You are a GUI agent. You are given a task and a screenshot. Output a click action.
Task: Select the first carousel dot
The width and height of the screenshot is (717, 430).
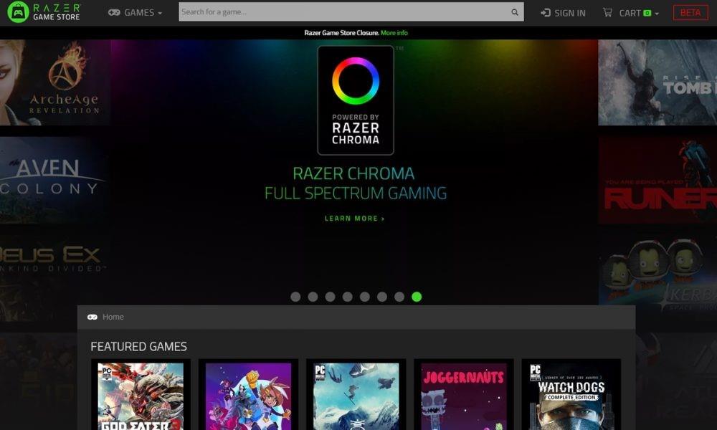pos(295,297)
